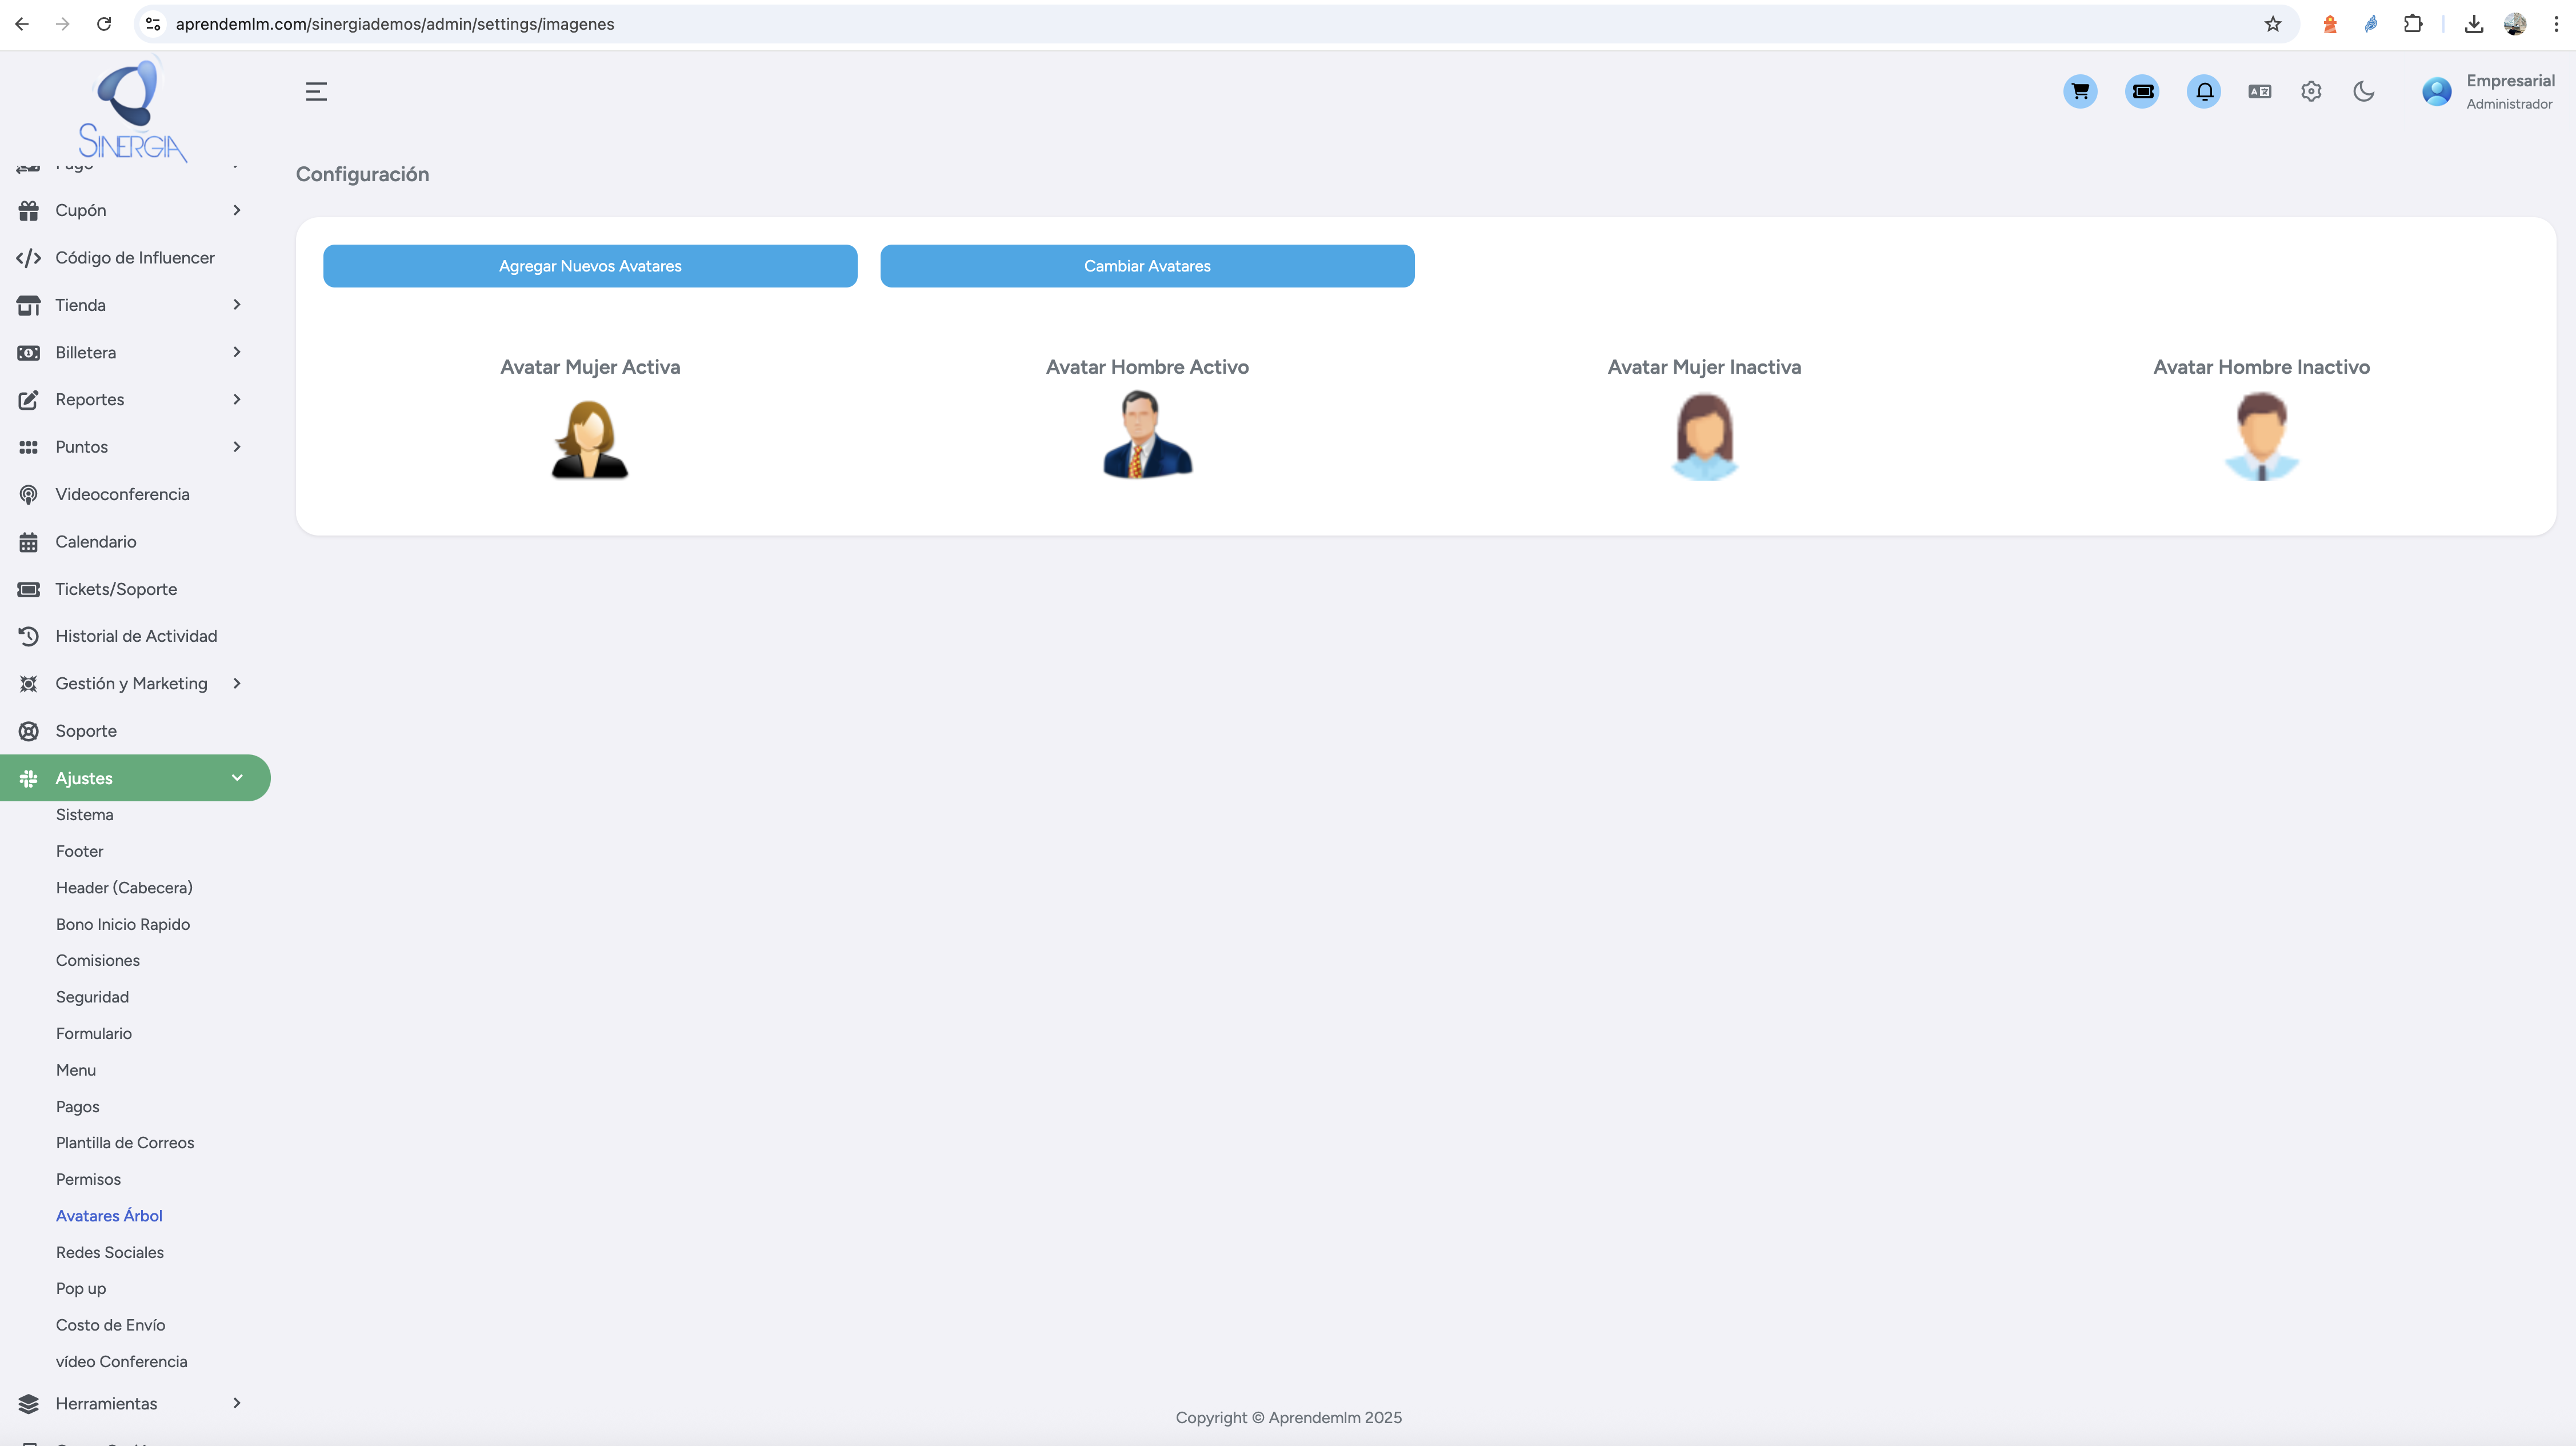Toggle dark mode with moon icon
This screenshot has height=1446, width=2576.
[2364, 92]
